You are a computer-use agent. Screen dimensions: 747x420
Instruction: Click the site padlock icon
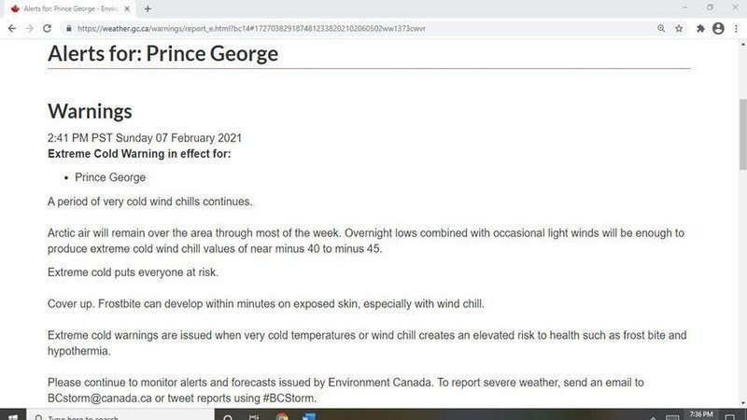point(68,28)
